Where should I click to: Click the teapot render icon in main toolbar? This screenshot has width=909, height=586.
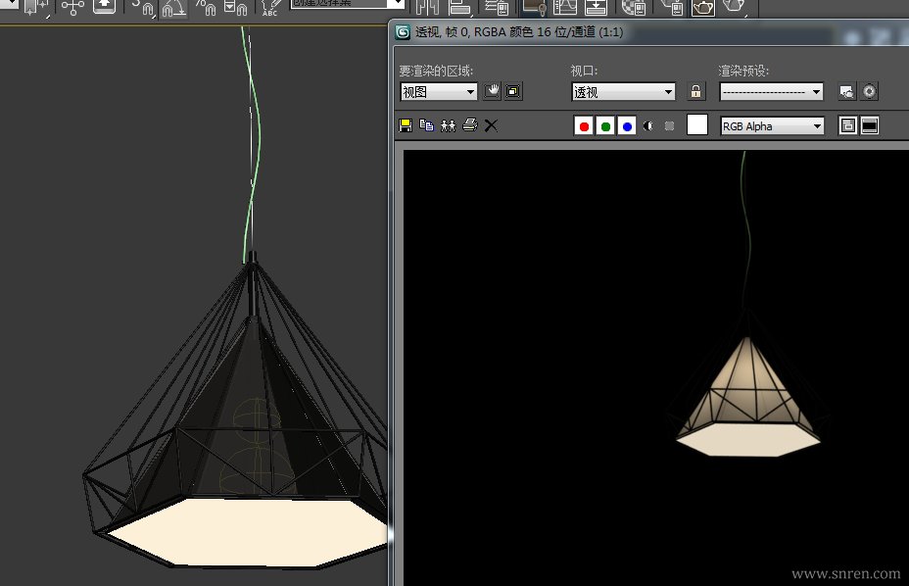point(703,8)
